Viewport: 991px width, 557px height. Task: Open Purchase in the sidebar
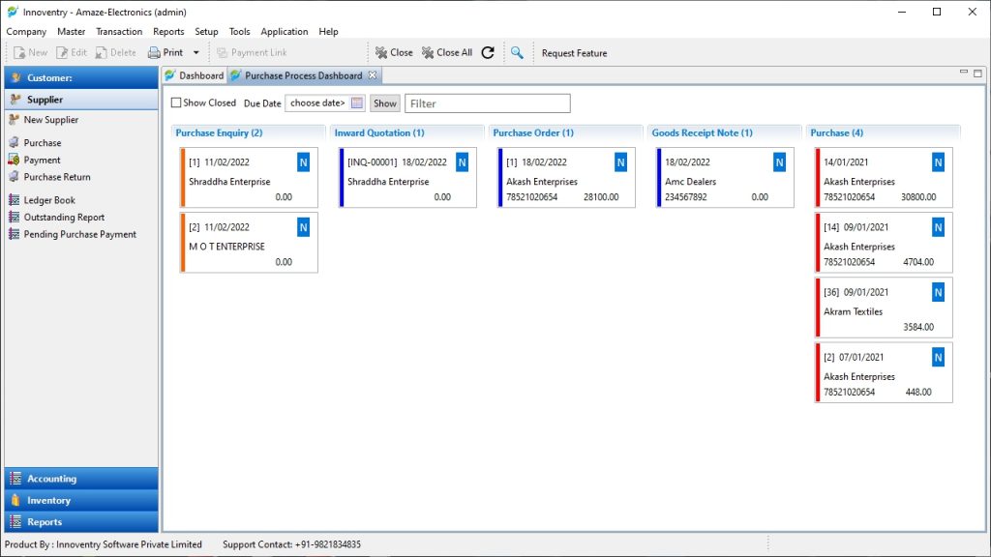click(x=43, y=143)
